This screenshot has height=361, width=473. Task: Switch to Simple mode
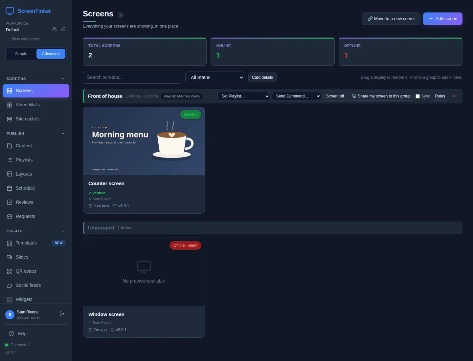[21, 54]
